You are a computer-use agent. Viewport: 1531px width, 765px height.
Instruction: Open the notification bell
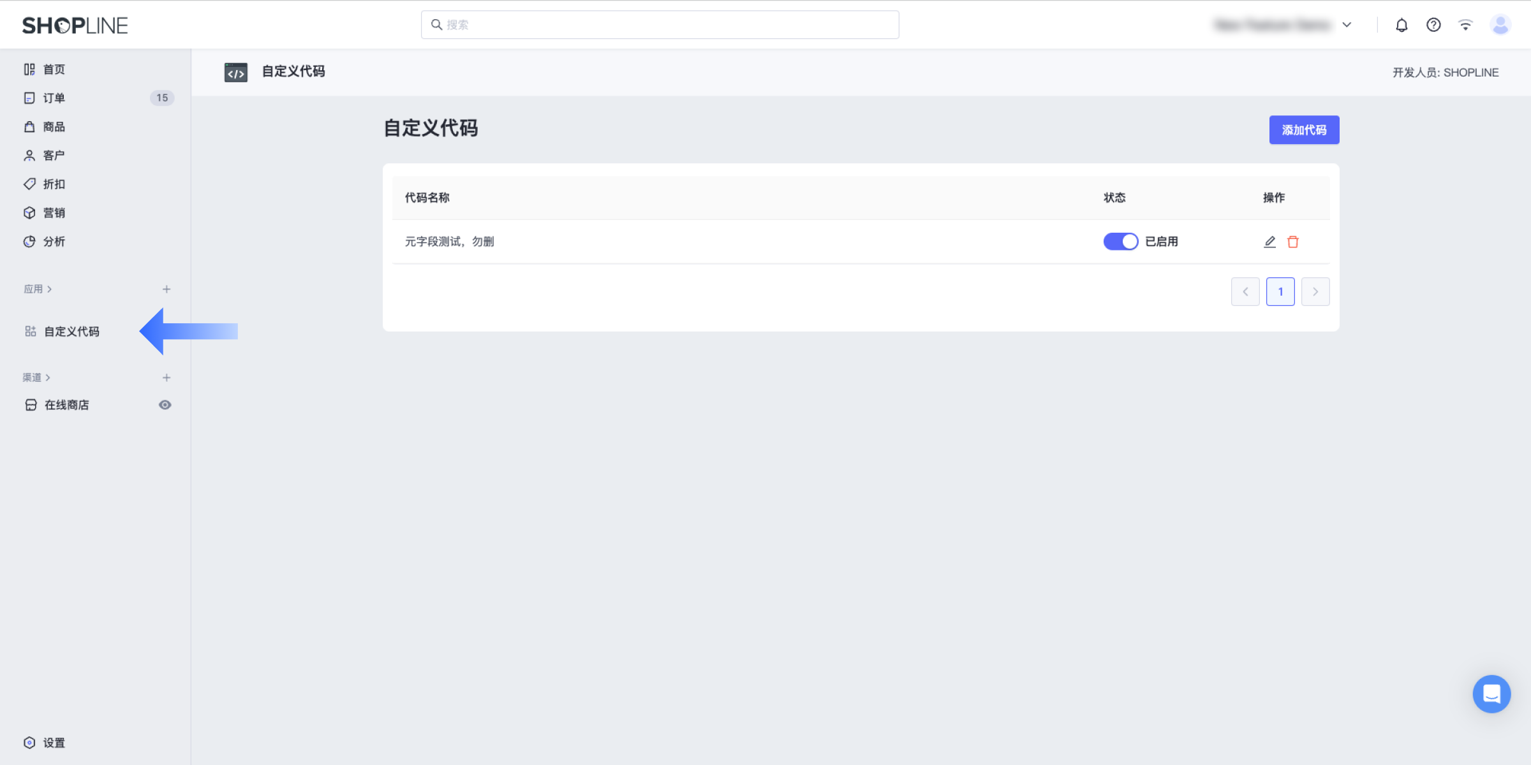(x=1402, y=24)
